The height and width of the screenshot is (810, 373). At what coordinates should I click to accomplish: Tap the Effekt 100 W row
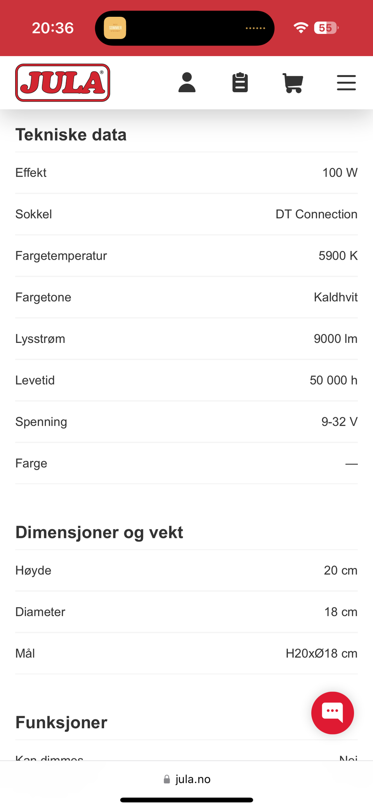[186, 172]
